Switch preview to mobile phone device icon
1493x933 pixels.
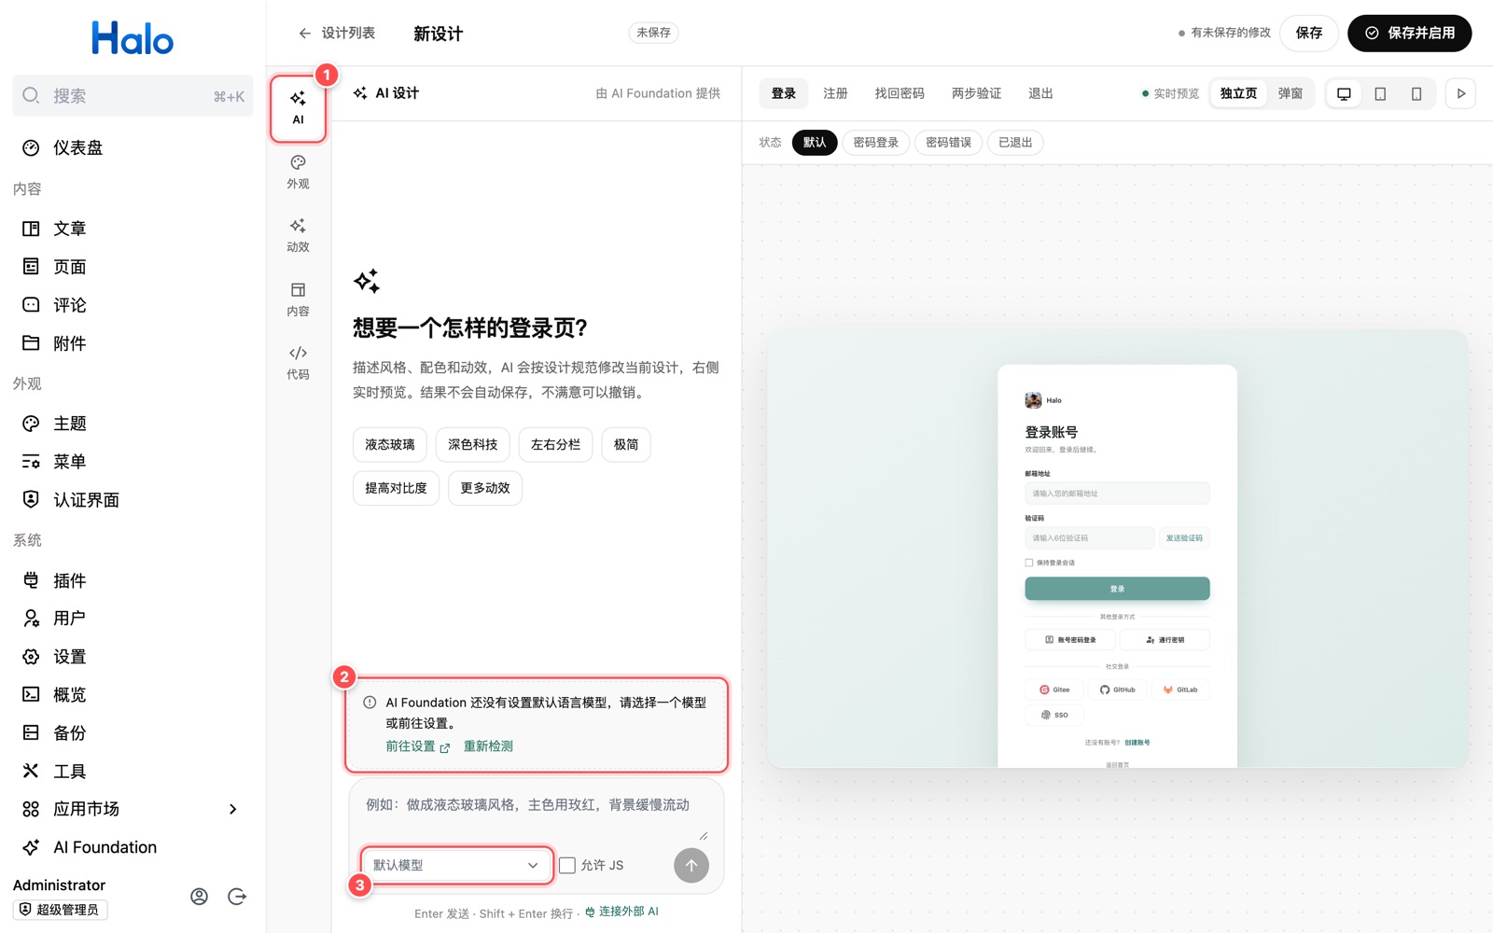1416,93
